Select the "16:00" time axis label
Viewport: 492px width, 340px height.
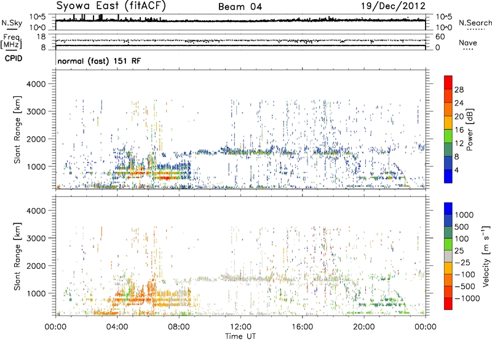[302, 327]
